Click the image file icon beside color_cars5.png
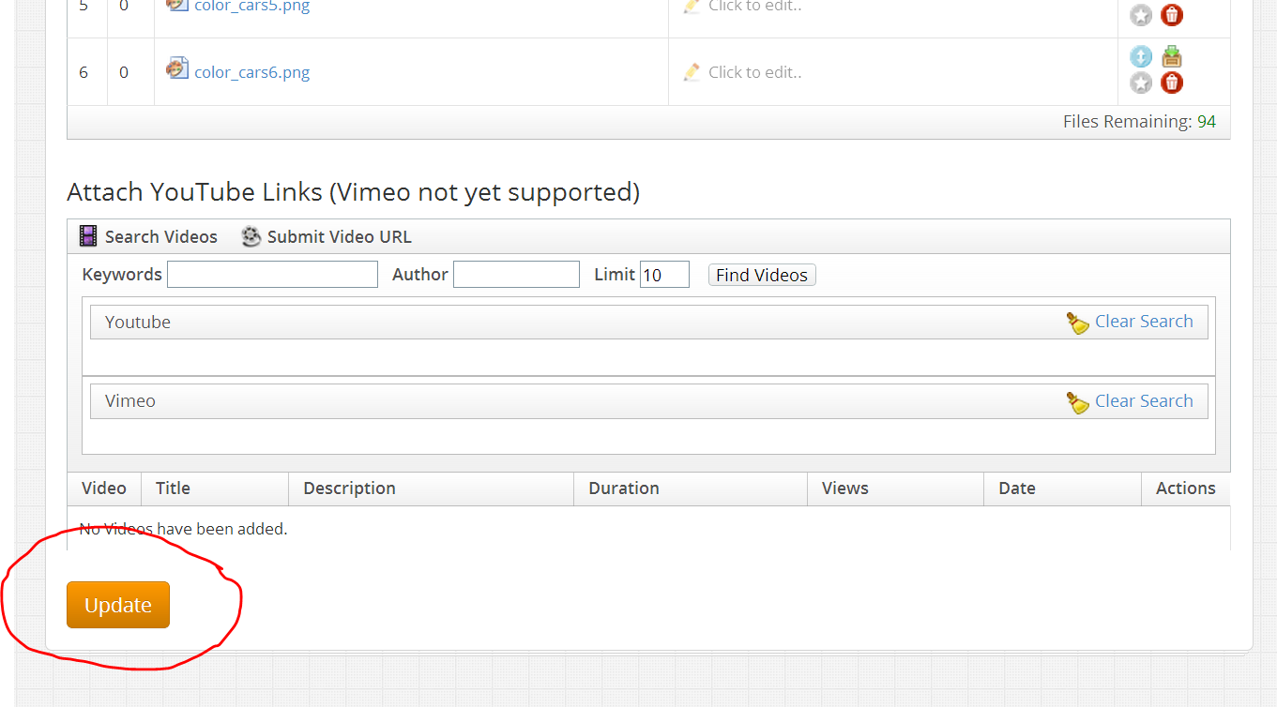The image size is (1277, 707). pyautogui.click(x=176, y=5)
